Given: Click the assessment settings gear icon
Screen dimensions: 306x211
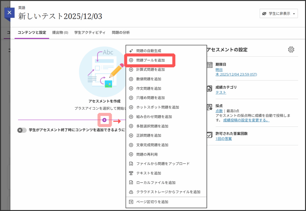Looking at the screenshot, I should click(291, 50).
